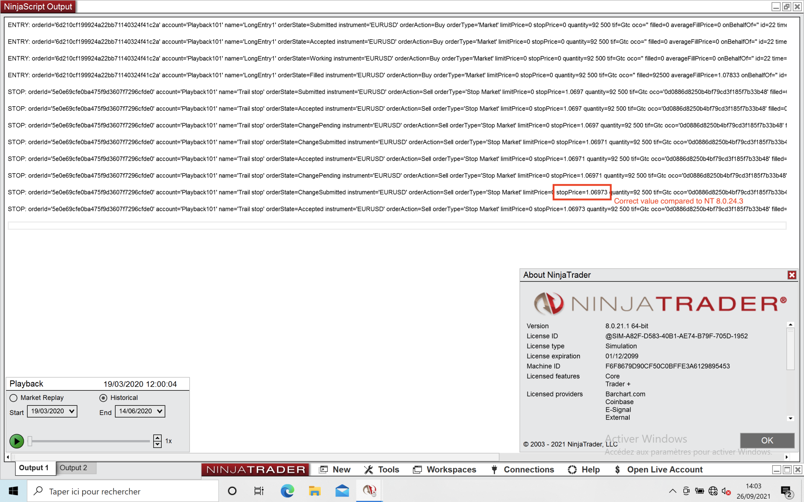The height and width of the screenshot is (502, 804).
Task: Select the Market Replay radio button
Action: click(x=13, y=398)
